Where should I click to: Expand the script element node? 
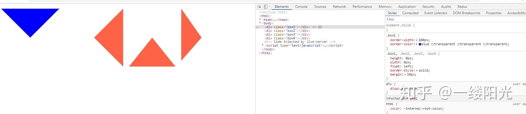tap(263, 45)
